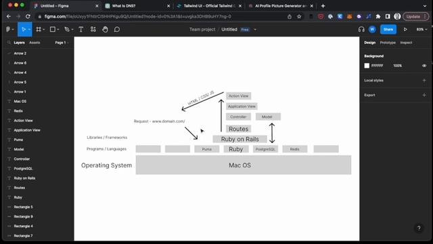Viewport: 433px width, 244px height.
Task: Add an export setting
Action: coord(424,95)
